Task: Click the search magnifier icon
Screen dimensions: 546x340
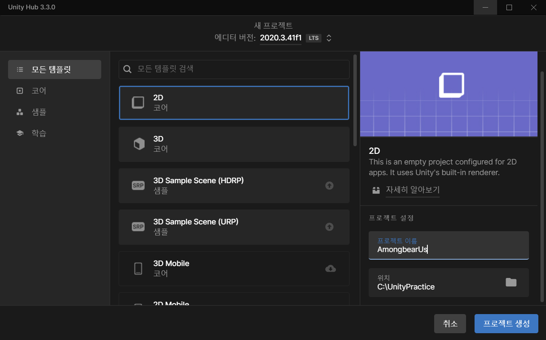Action: [127, 69]
